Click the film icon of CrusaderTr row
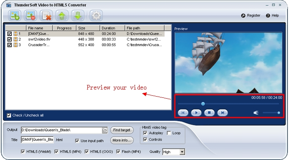289x160 pixels. pos(16,45)
